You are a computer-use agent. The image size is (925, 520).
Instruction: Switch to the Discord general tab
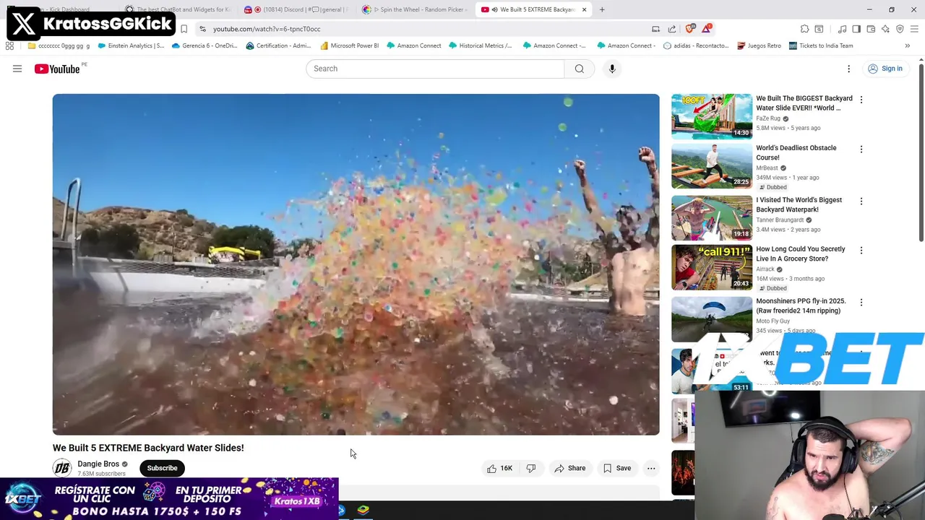point(296,9)
